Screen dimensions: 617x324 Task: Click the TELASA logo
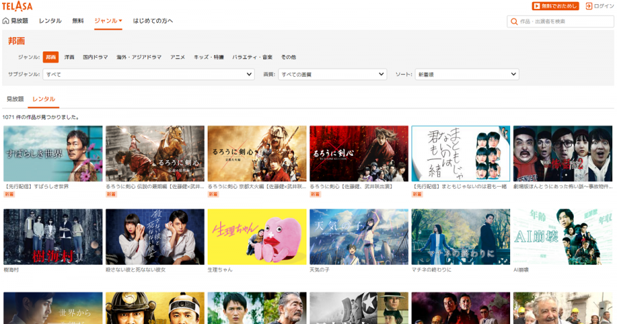pos(17,6)
